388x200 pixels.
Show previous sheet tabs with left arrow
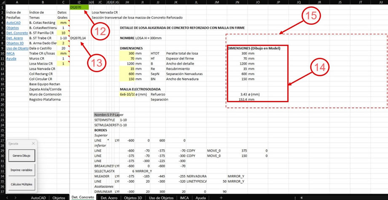[7, 197]
